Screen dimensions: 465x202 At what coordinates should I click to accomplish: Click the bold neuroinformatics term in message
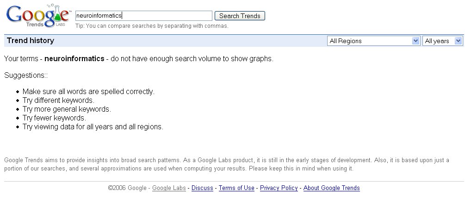tap(74, 59)
